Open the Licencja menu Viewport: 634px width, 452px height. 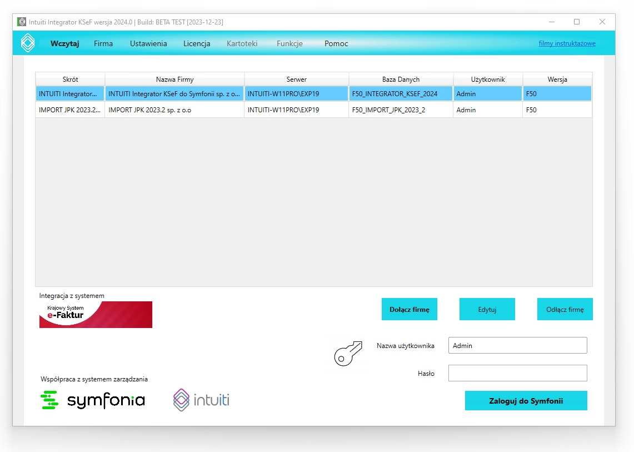coord(197,43)
